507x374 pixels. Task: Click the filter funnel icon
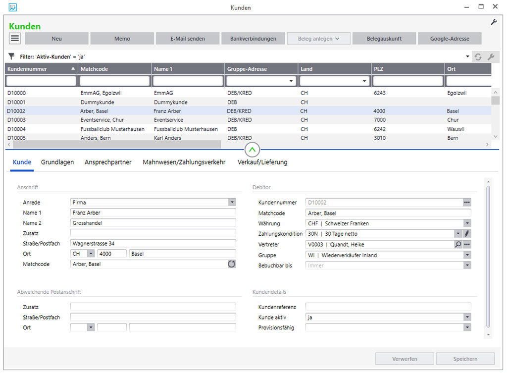[x=11, y=56]
